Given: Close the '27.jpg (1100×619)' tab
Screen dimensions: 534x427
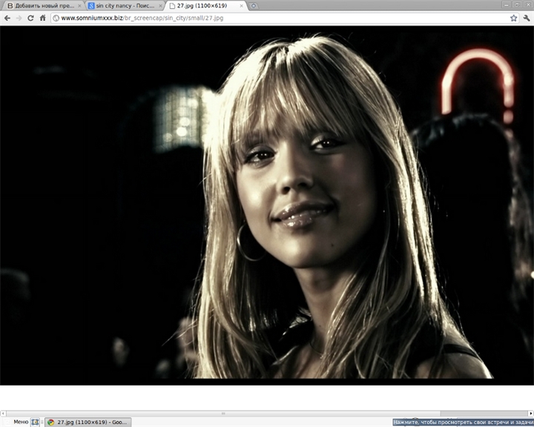Looking at the screenshot, I should click(x=242, y=6).
